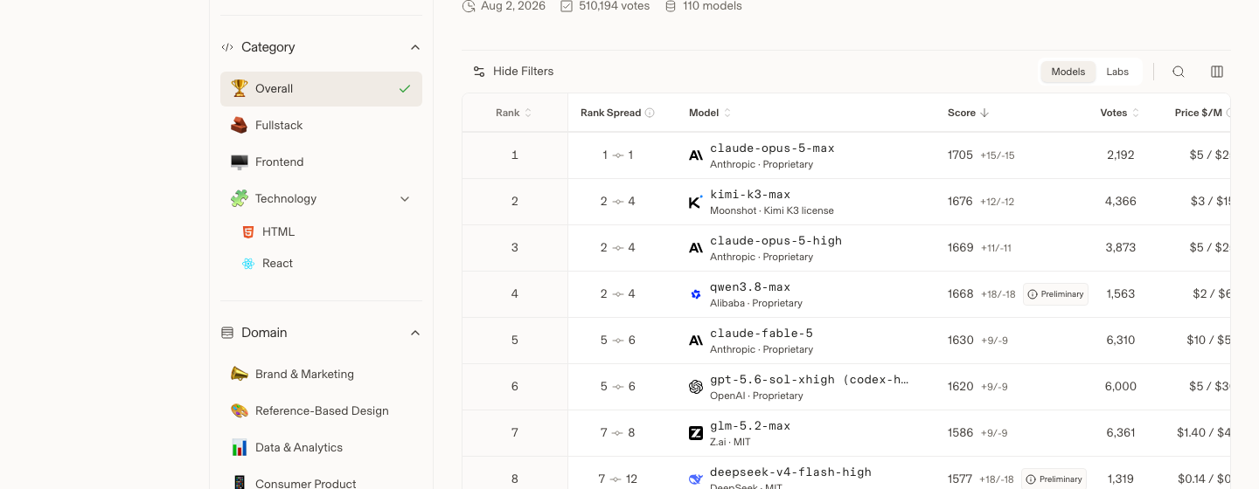
Task: Click the Fullstack bricks icon
Action: coord(239,126)
